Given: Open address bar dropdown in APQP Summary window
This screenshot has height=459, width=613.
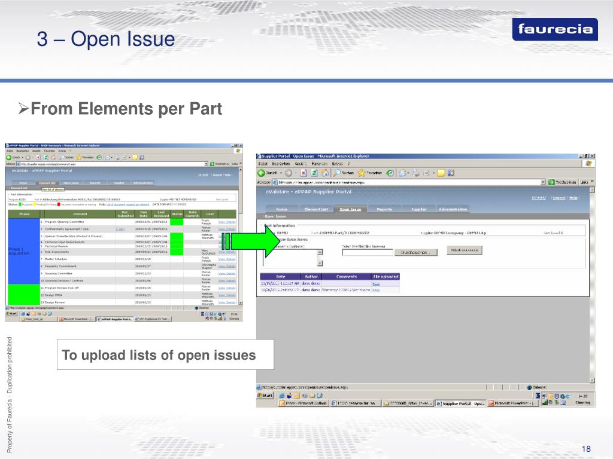Looking at the screenshot, I should click(206, 164).
